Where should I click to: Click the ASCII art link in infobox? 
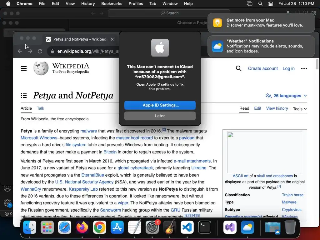point(240,176)
